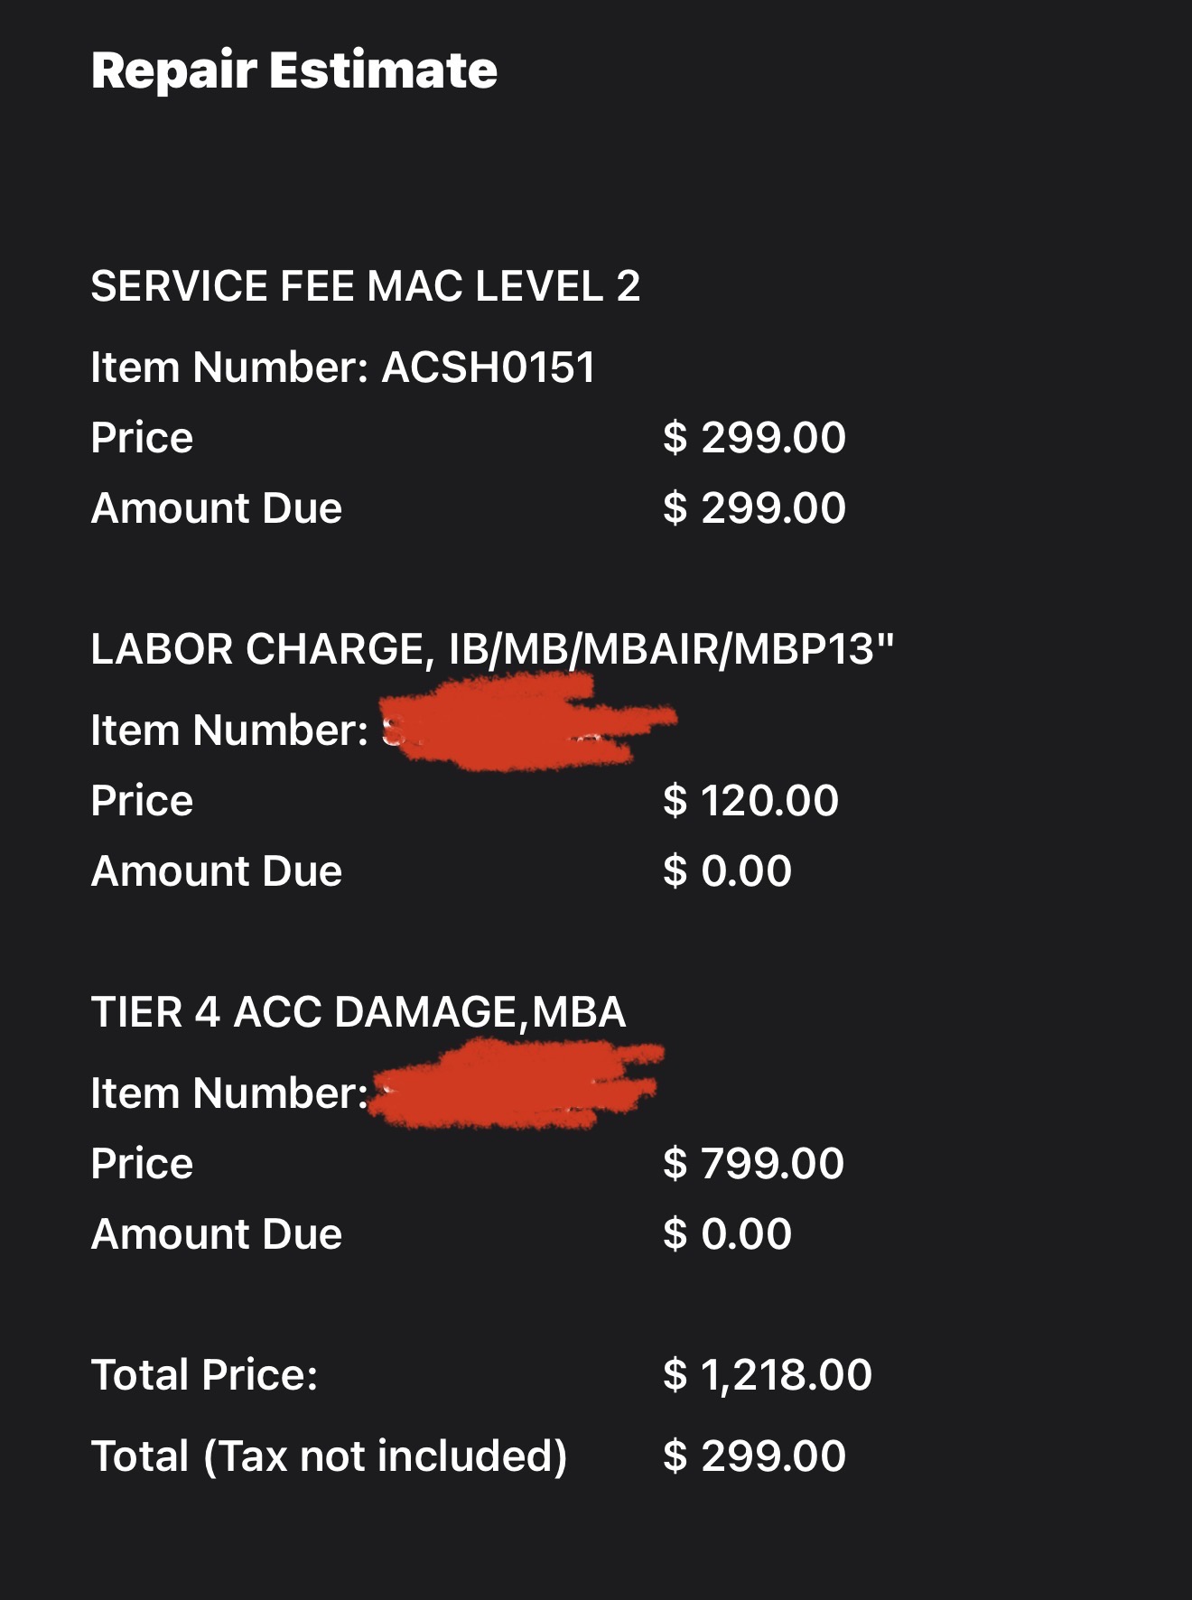Select the $1,218.00 total price value

coord(768,1375)
